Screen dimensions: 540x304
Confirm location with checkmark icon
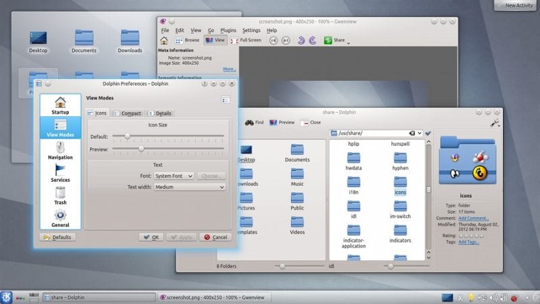428,133
